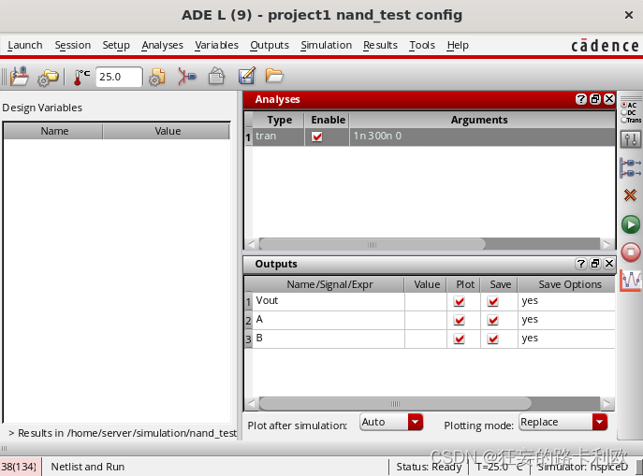The height and width of the screenshot is (476, 643).
Task: Open the Analyses menu
Action: [x=163, y=45]
